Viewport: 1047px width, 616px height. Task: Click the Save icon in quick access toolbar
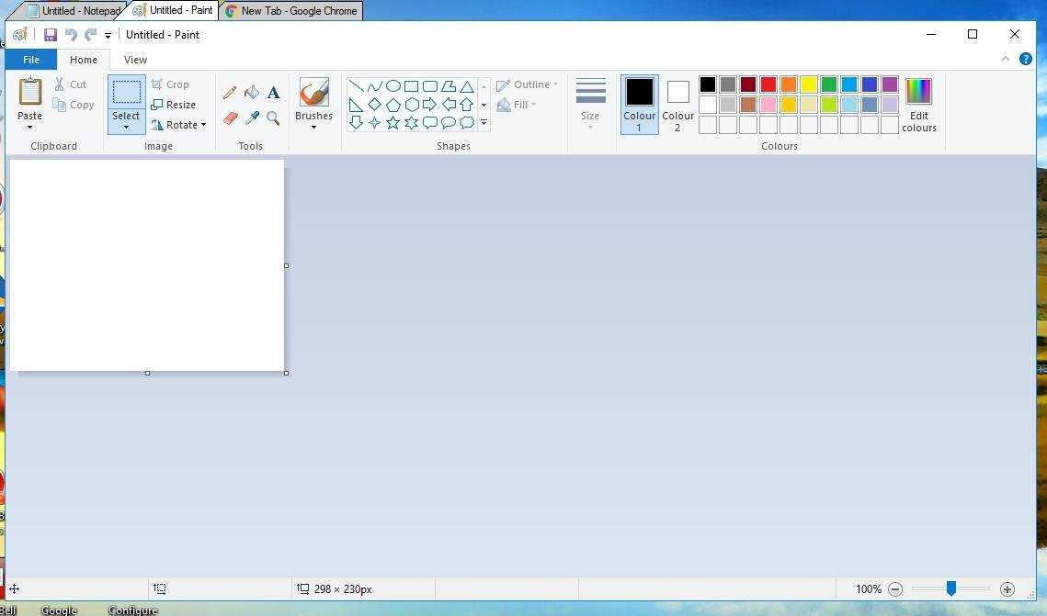tap(51, 35)
